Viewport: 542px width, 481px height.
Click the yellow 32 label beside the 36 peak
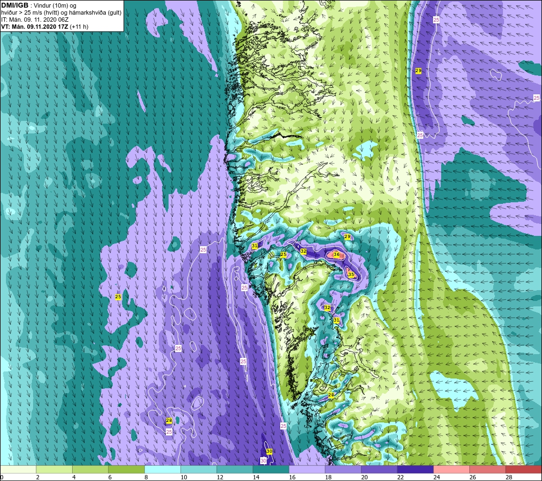point(303,252)
